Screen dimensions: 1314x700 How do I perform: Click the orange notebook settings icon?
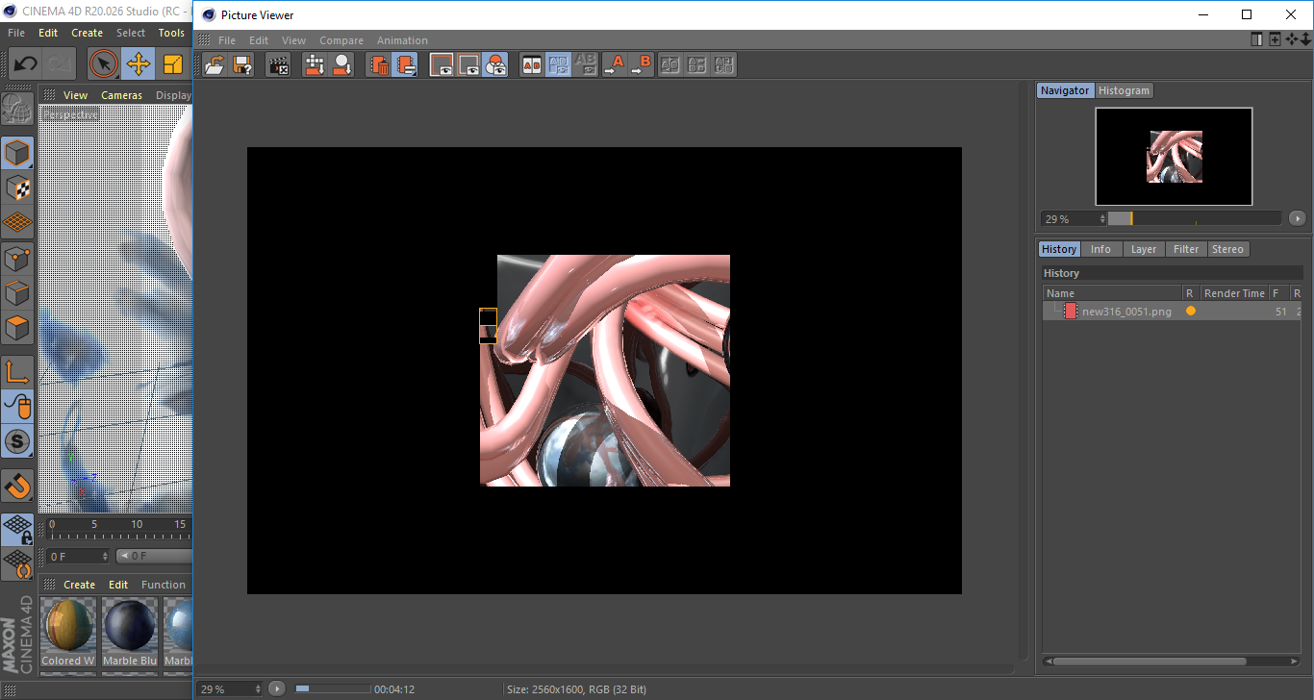405,64
